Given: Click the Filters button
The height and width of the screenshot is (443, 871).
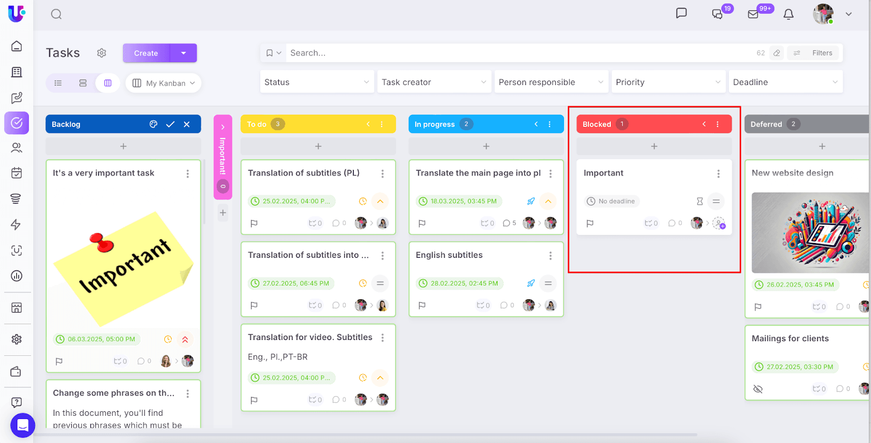Looking at the screenshot, I should point(815,53).
